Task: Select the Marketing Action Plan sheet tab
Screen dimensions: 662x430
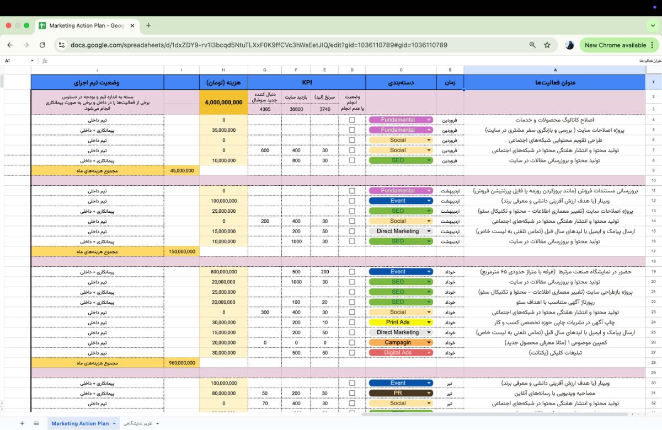Action: click(80, 423)
